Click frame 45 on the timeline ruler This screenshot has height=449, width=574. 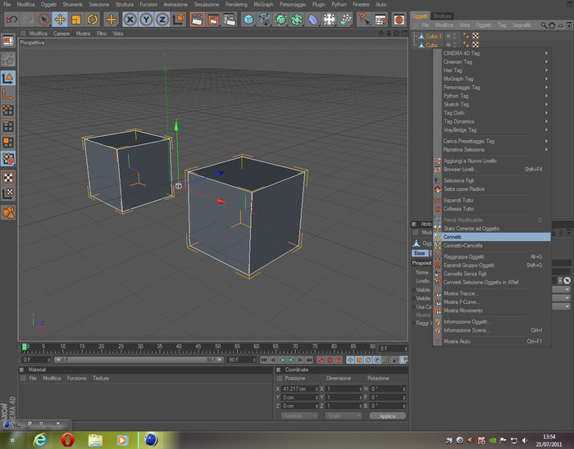[x=198, y=347]
